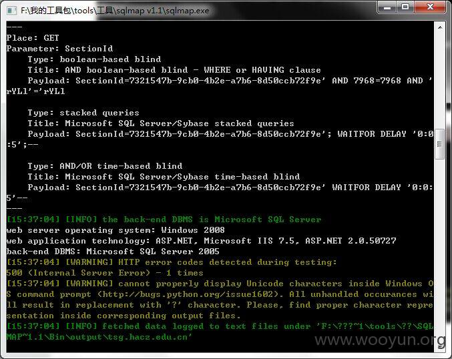Click the scrollbar up arrow
This screenshot has width=452, height=359.
click(440, 27)
